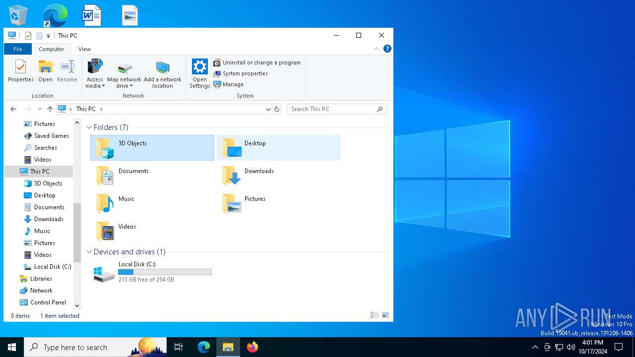Image resolution: width=635 pixels, height=357 pixels.
Task: Open Settings from the ribbon
Action: pos(200,74)
